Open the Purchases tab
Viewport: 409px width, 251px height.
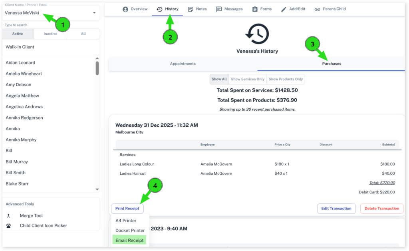click(332, 64)
